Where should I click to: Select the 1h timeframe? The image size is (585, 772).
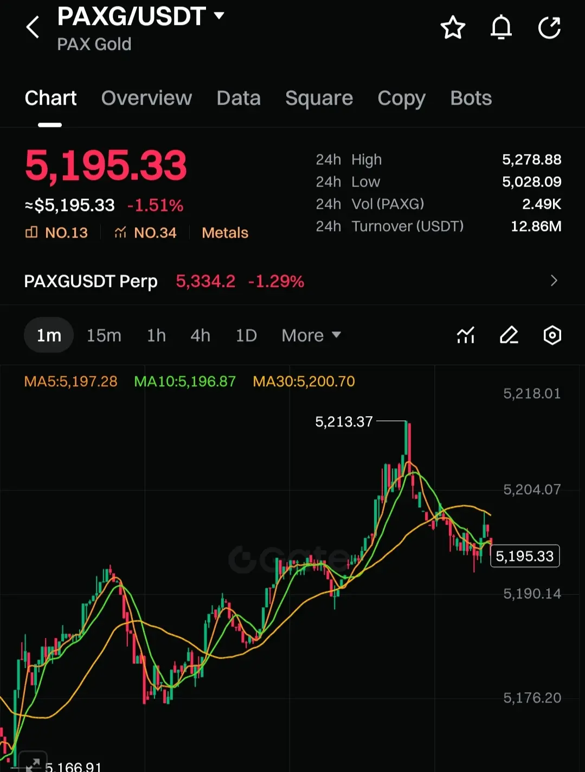pos(156,335)
